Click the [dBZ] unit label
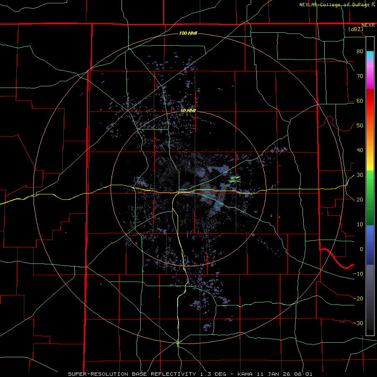377x377 pixels. pyautogui.click(x=356, y=29)
